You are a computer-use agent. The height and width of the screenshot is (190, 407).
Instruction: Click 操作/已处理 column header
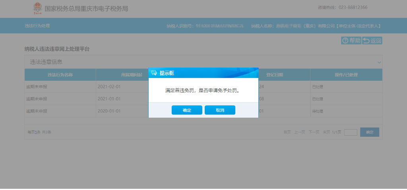point(346,75)
